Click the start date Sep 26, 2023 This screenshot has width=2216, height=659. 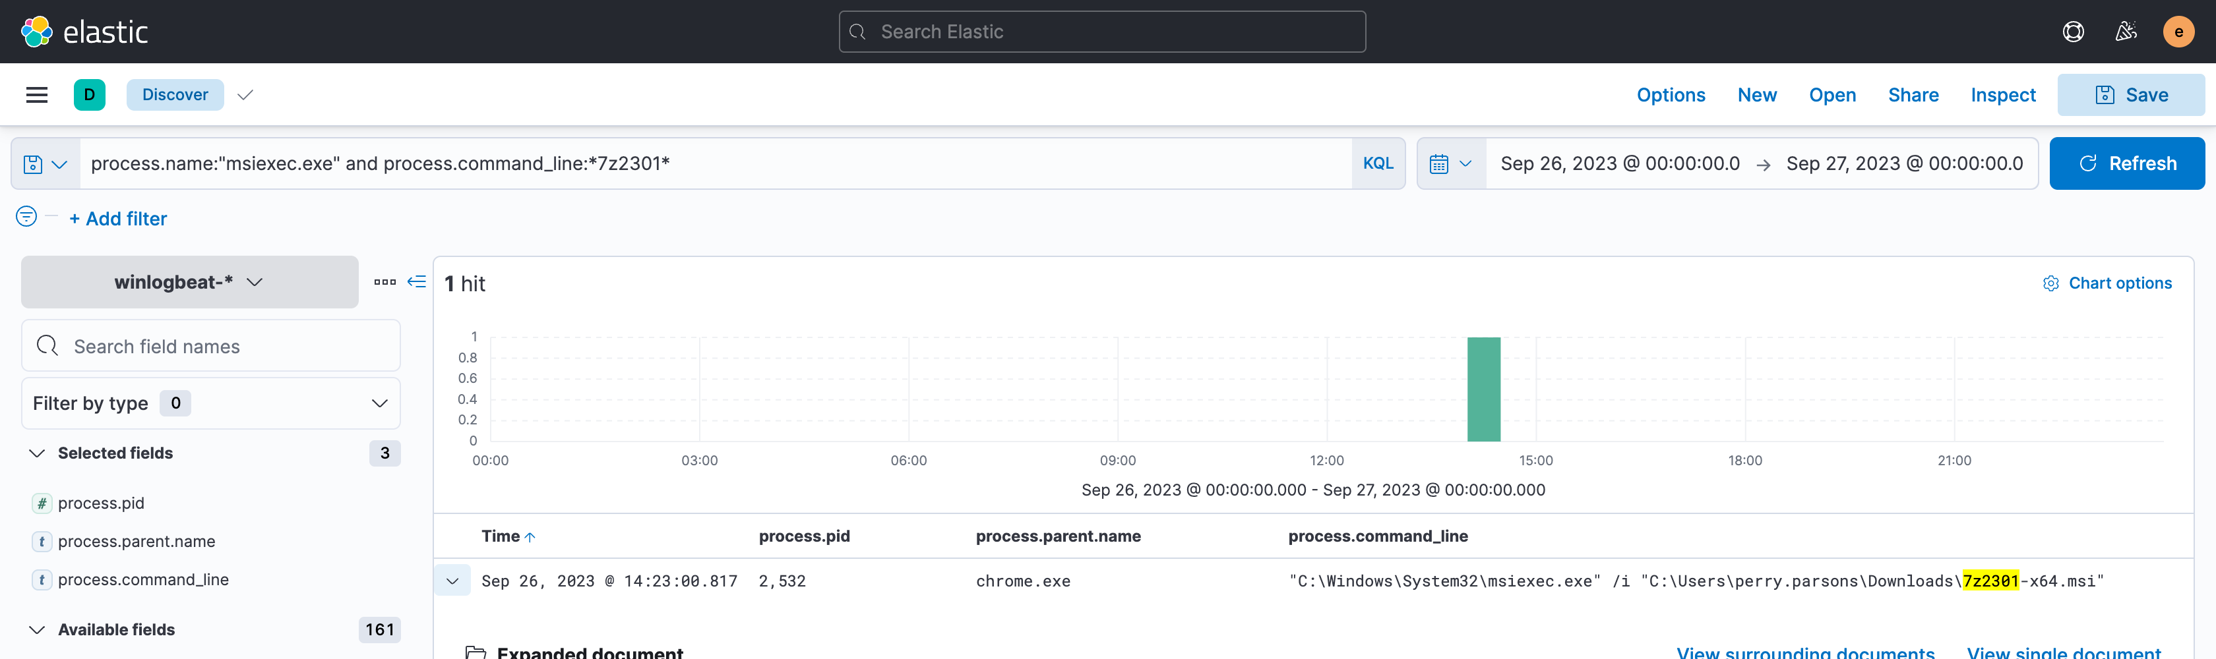(x=1619, y=163)
